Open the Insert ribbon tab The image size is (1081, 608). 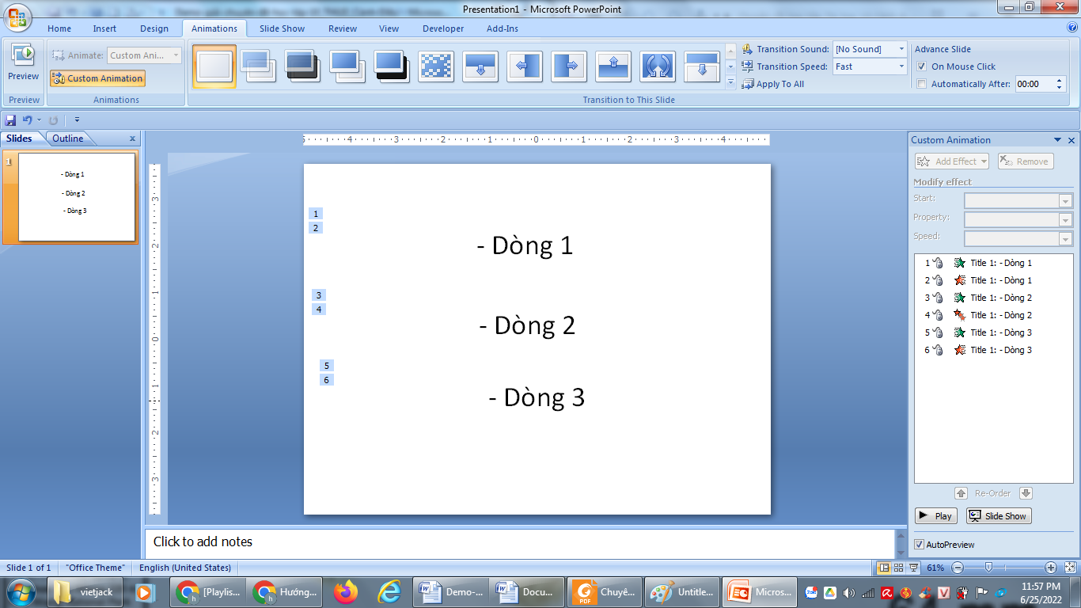[x=104, y=28]
